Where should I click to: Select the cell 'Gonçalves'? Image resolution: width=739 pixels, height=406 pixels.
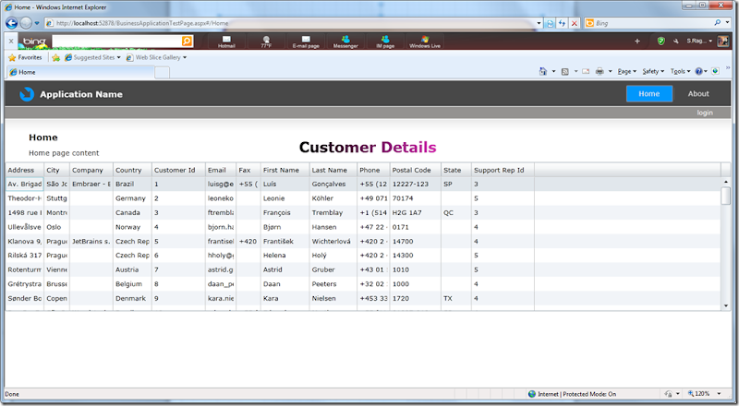pos(333,185)
